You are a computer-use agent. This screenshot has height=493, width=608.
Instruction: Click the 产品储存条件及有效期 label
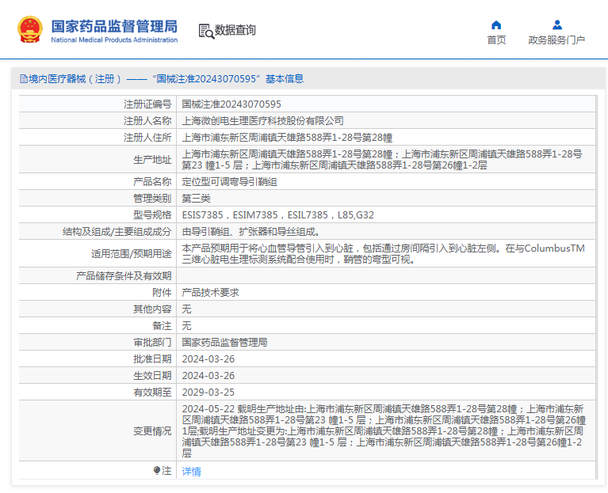[x=124, y=275]
